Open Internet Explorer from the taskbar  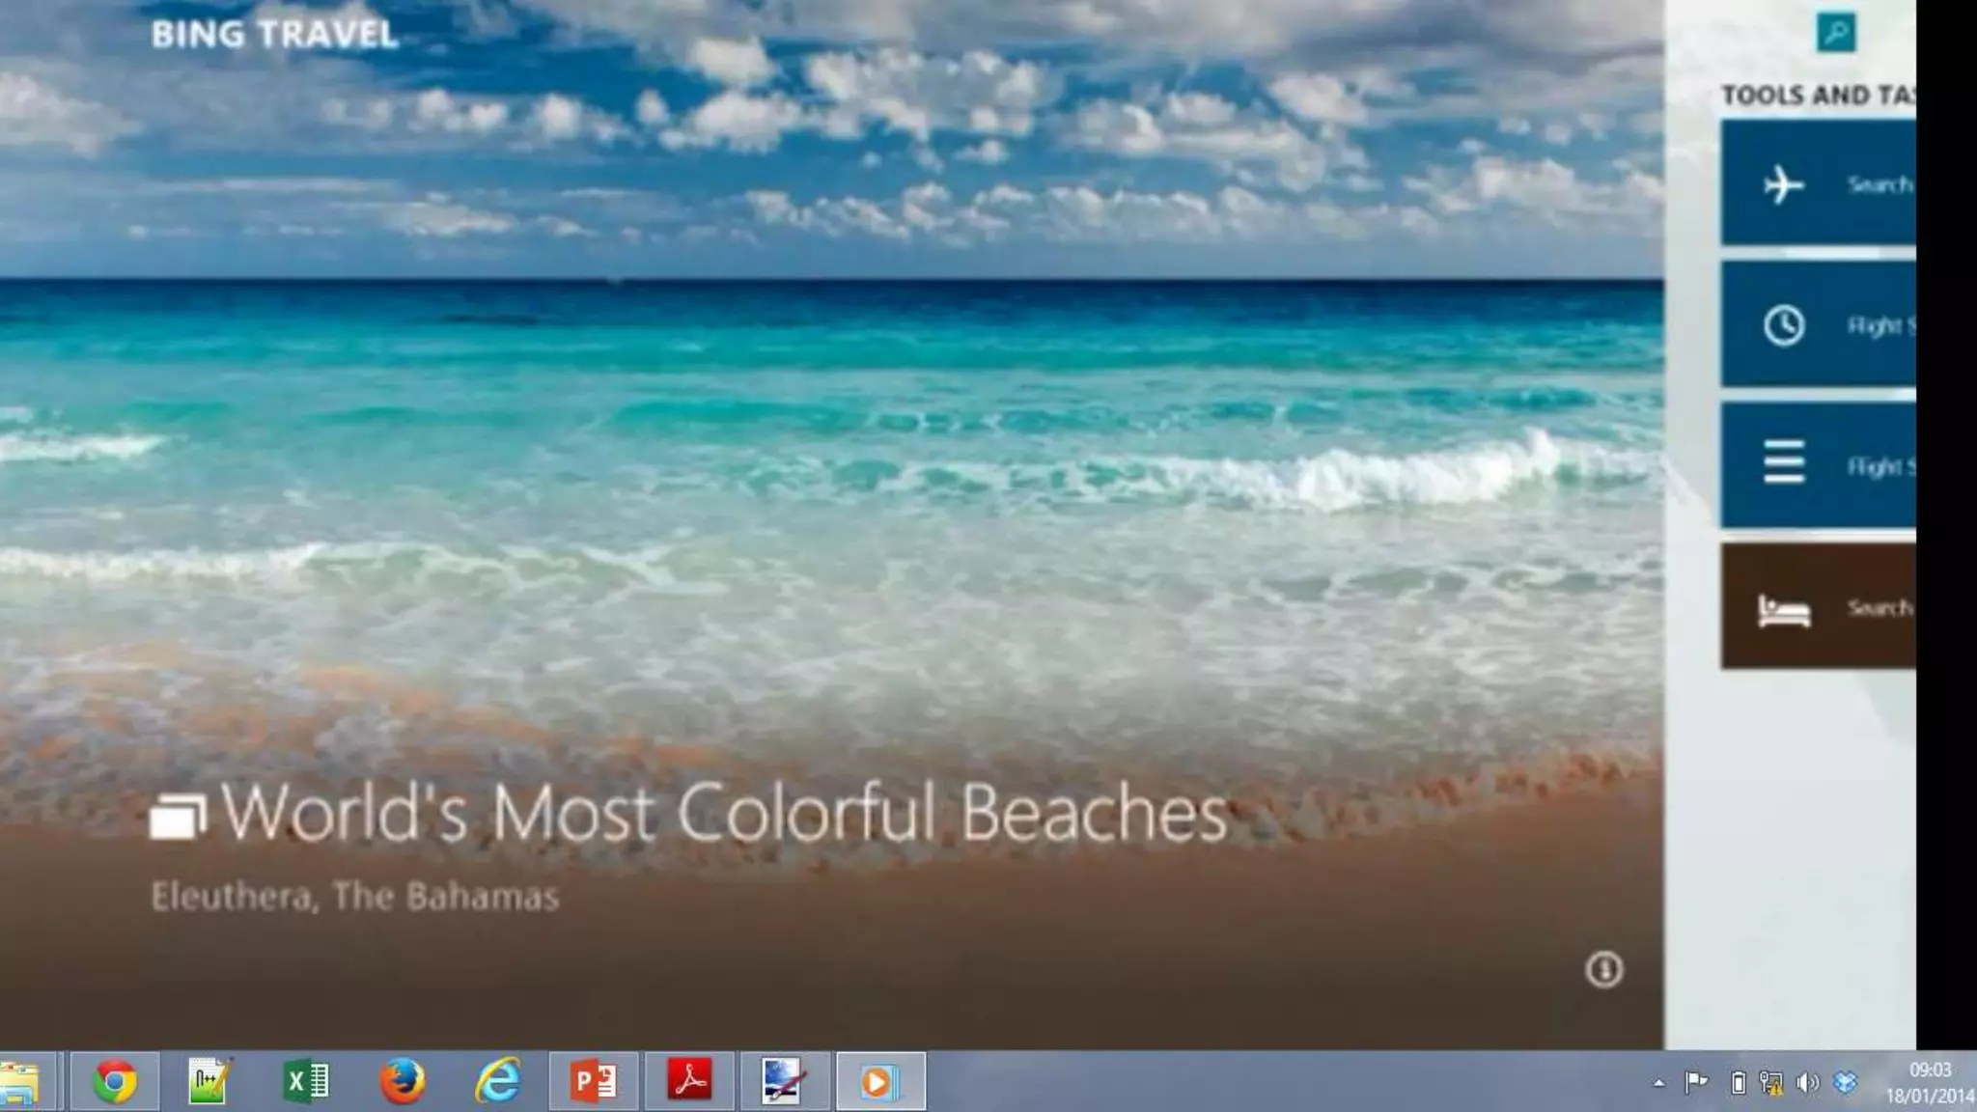point(498,1081)
